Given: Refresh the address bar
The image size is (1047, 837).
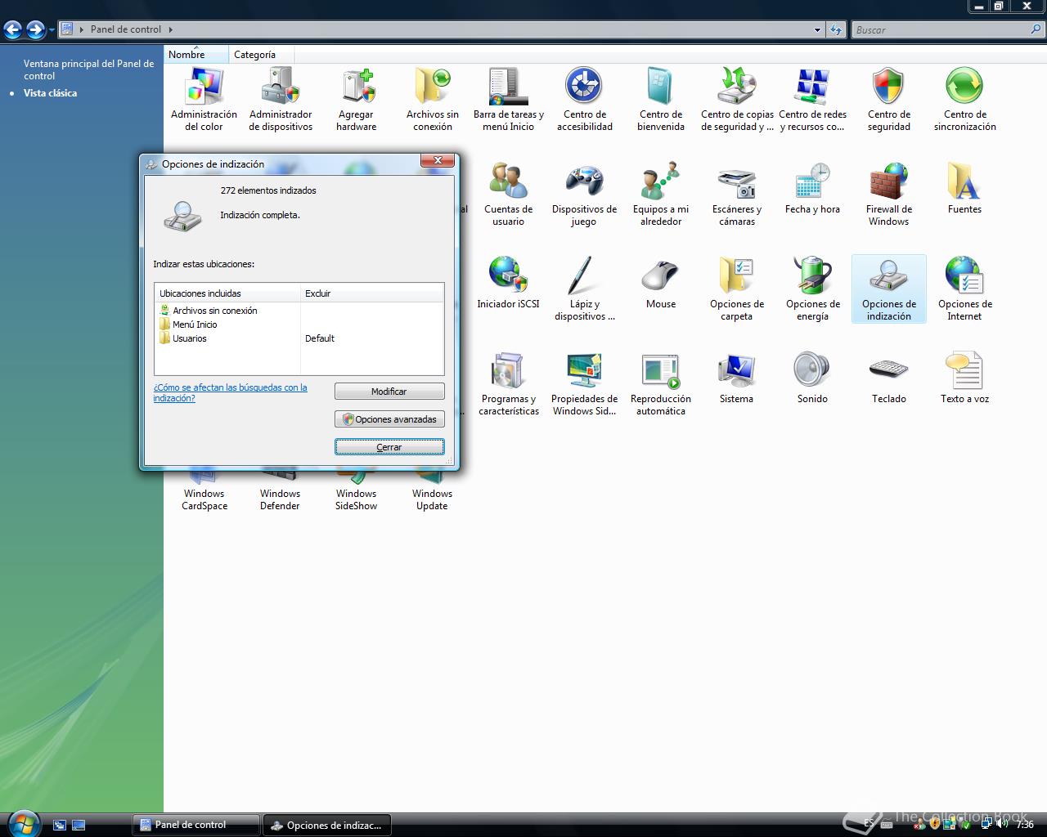Looking at the screenshot, I should pos(835,29).
